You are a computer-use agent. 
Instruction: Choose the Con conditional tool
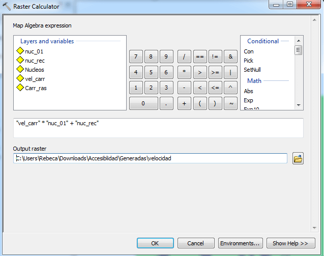pos(249,51)
